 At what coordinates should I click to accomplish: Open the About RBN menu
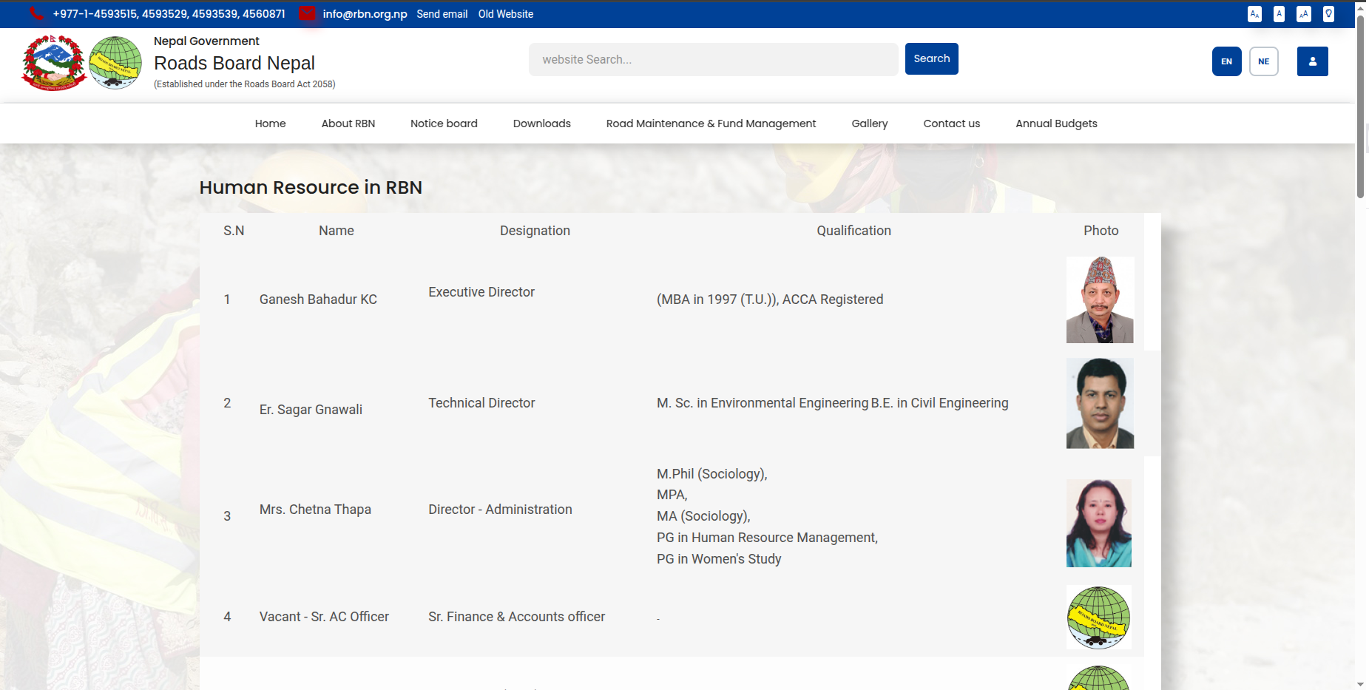pyautogui.click(x=348, y=124)
